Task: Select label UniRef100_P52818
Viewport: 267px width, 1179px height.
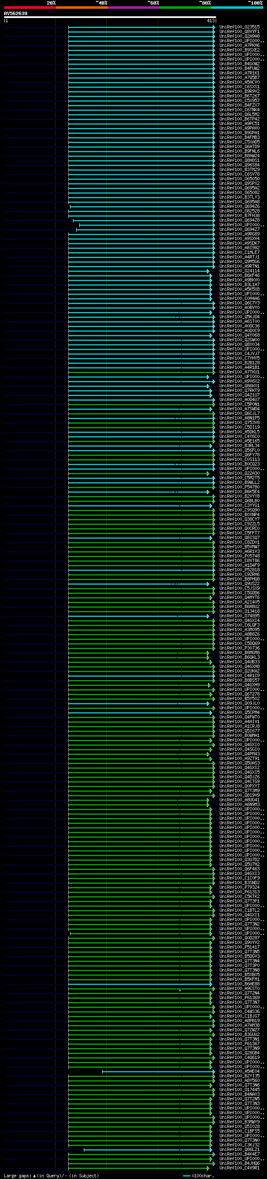Action: tap(239, 570)
